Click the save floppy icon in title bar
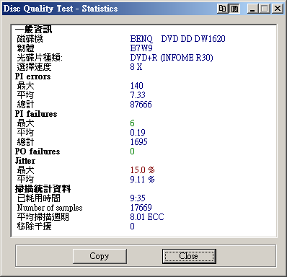 tap(234, 9)
